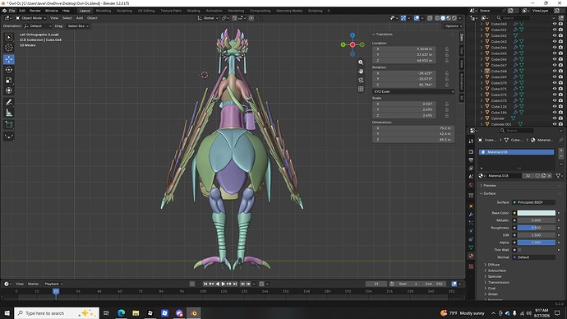This screenshot has width=567, height=319.
Task: Click Principled BSDF surface shader button
Action: [x=534, y=202]
